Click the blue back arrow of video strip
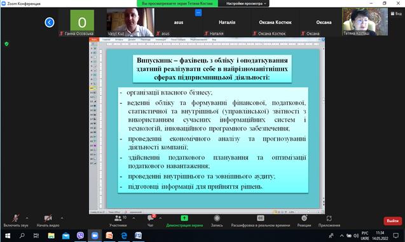This screenshot has height=242, width=405. (x=50, y=22)
